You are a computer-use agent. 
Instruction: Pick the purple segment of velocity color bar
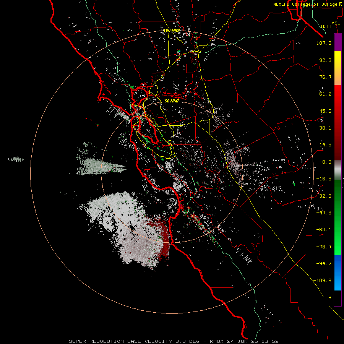[x=338, y=43]
